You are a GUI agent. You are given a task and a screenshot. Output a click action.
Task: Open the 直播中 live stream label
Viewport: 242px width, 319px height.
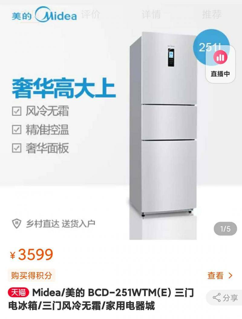220,74
